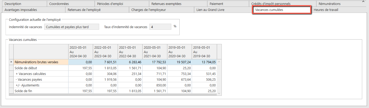Screen dimensions: 369x108
Task: Select the 2020-05-01 Ajustements cell showing 850,00
Action: 155,85
